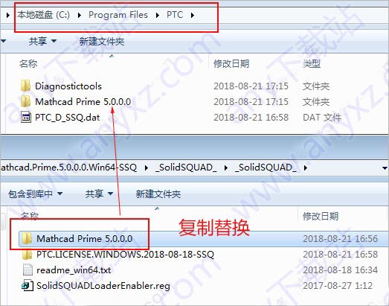Screen dimensions: 389x306
Task: Select Mathcad Prime 5.0.0.0 folder icon in PTC
Action: pyautogui.click(x=25, y=101)
